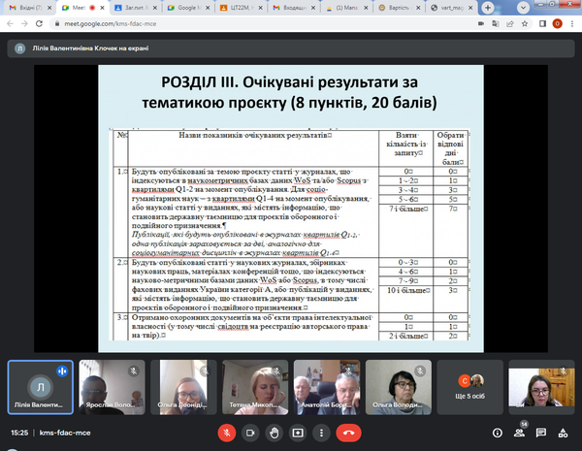Raise your hand in the meeting

[x=275, y=432]
